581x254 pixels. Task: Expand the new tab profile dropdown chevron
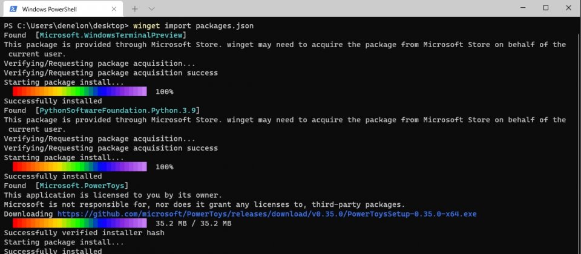pyautogui.click(x=151, y=9)
